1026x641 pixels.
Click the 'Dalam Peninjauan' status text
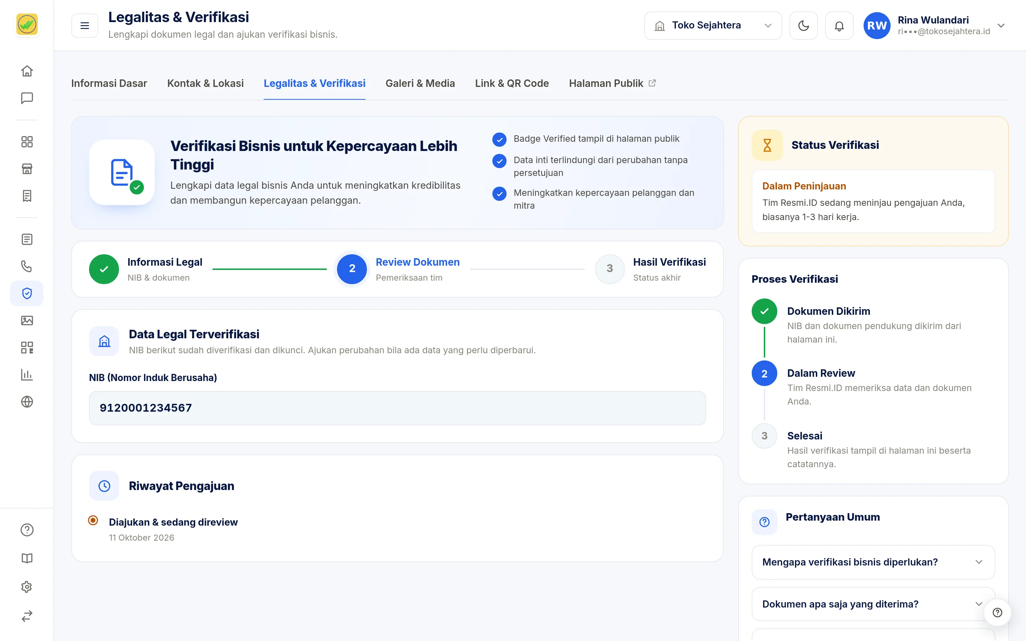pyautogui.click(x=804, y=186)
